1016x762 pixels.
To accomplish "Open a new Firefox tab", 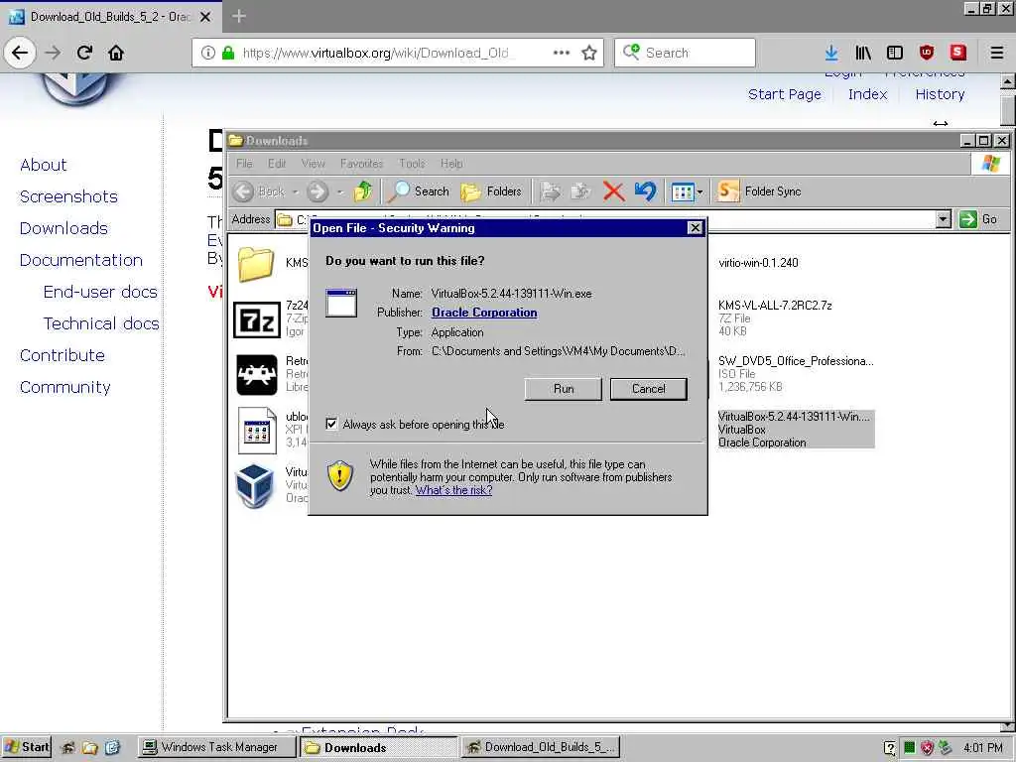I will pyautogui.click(x=239, y=16).
